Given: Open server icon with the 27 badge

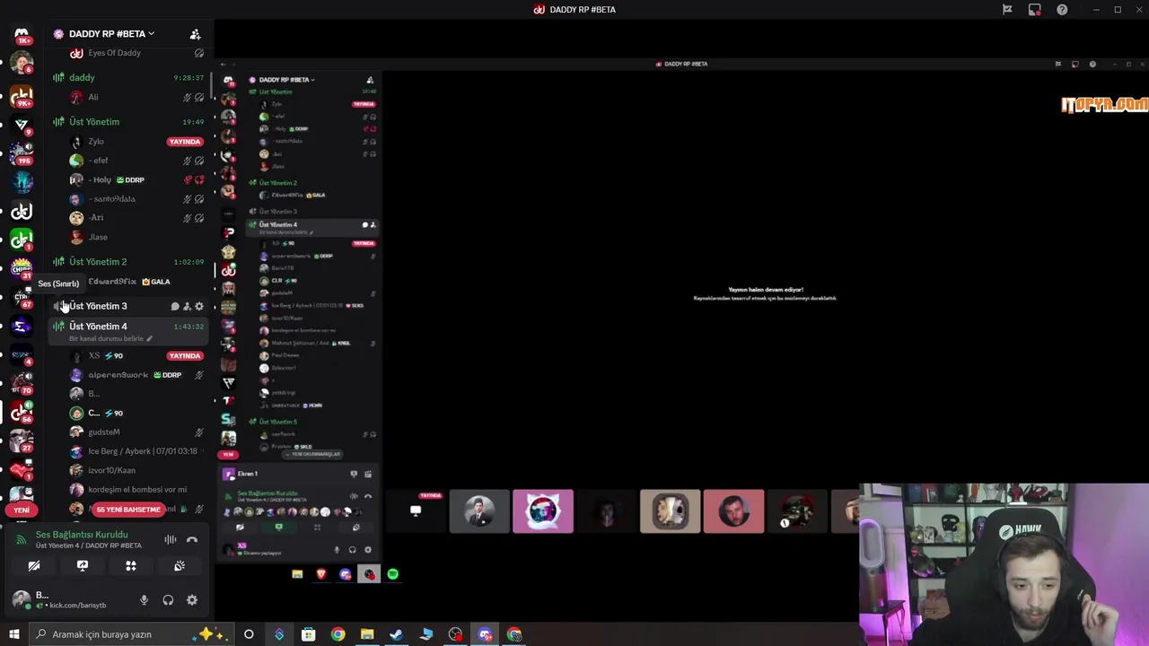Looking at the screenshot, I should [22, 441].
